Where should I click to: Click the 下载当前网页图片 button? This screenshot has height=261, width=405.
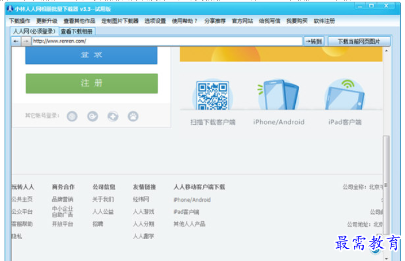(x=359, y=41)
